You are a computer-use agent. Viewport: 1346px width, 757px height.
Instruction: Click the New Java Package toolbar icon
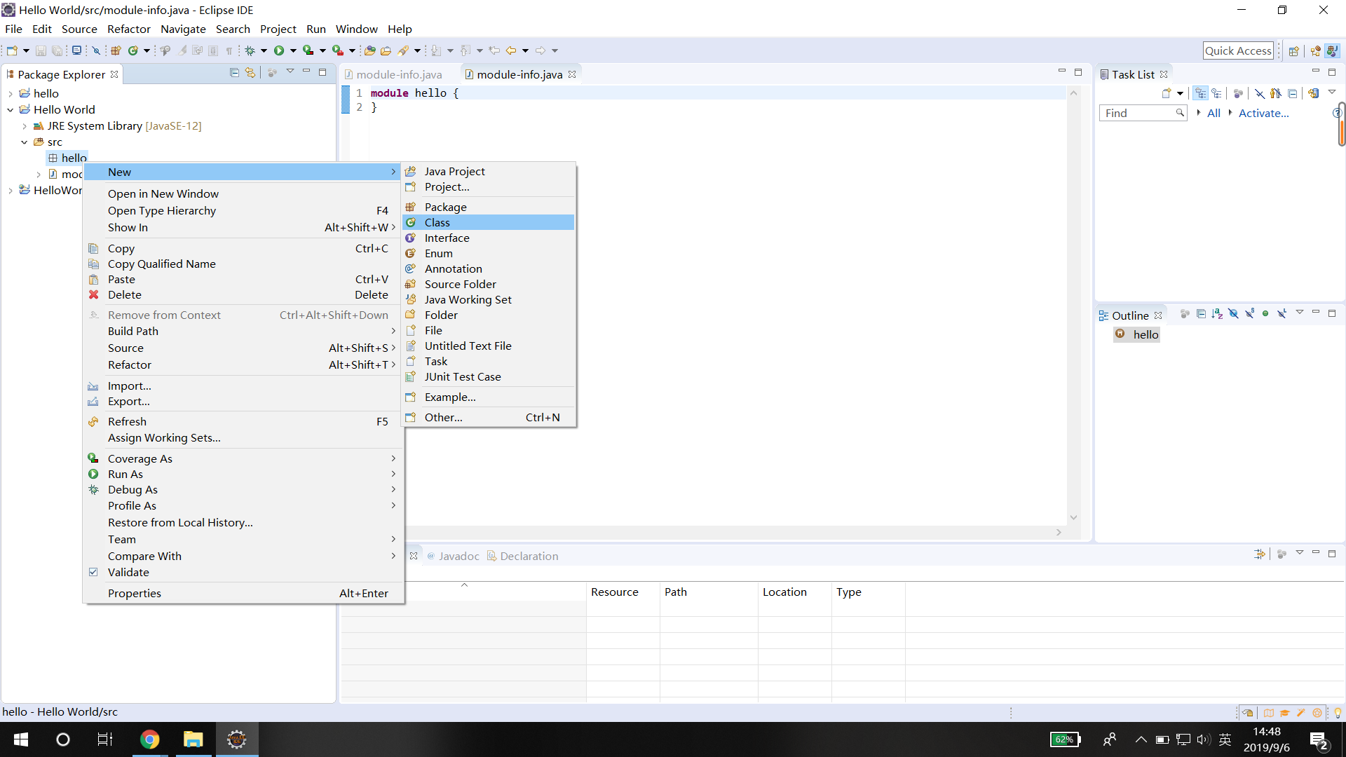pyautogui.click(x=116, y=50)
